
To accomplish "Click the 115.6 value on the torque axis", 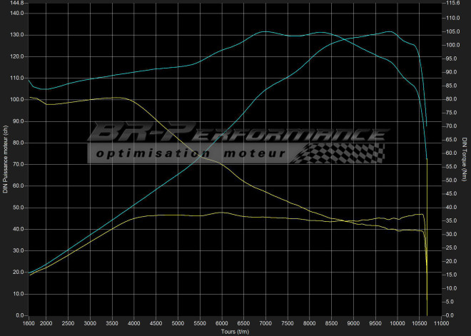I will coord(454,4).
